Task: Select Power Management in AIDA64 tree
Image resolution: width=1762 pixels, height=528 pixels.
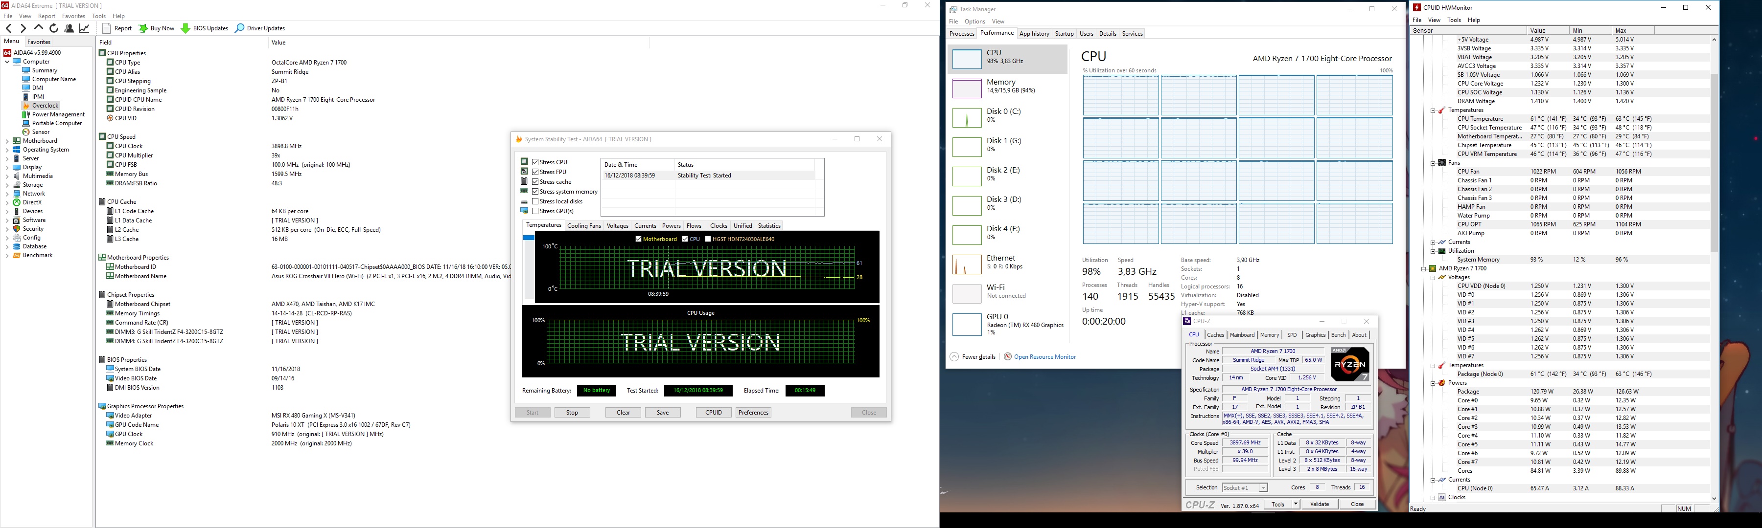Action: click(58, 114)
